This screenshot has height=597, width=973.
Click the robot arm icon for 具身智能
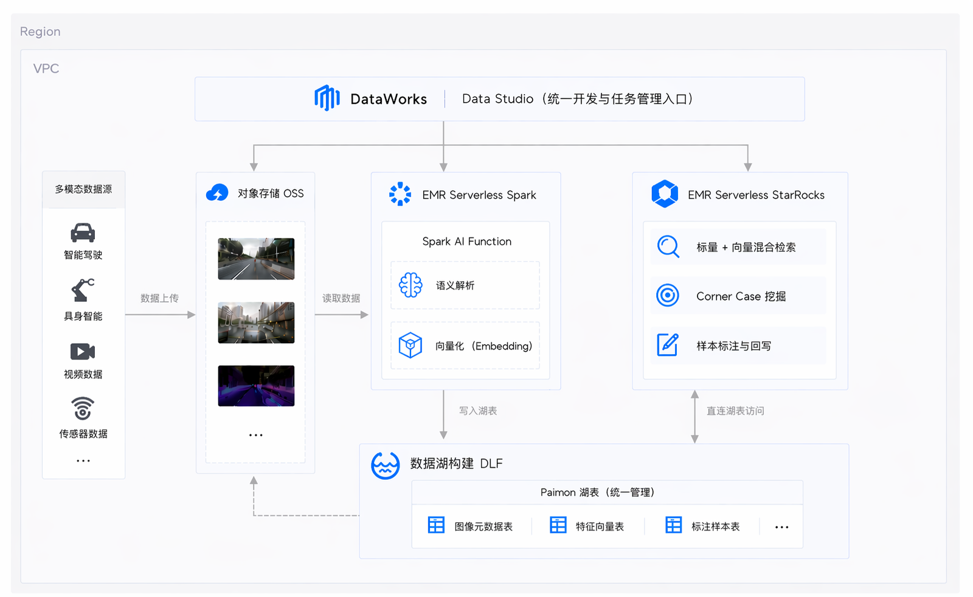(x=83, y=290)
